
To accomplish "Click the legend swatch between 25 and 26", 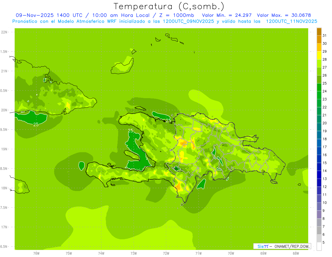I will pos(319,79).
